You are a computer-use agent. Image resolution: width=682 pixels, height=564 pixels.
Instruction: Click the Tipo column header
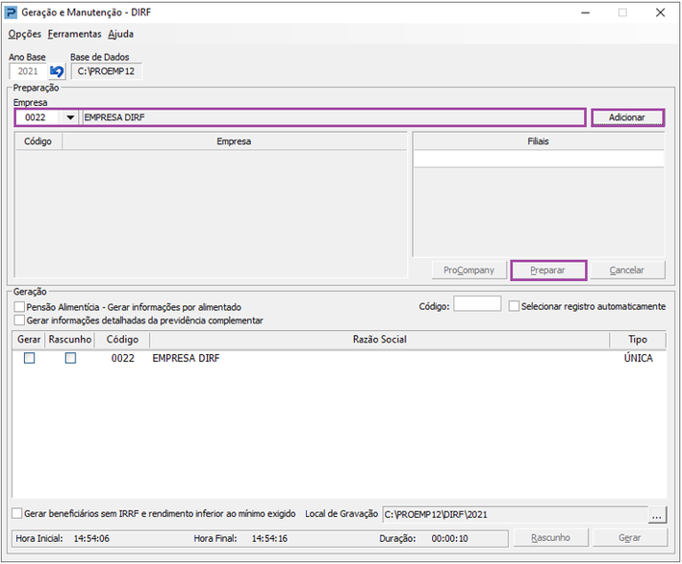638,340
